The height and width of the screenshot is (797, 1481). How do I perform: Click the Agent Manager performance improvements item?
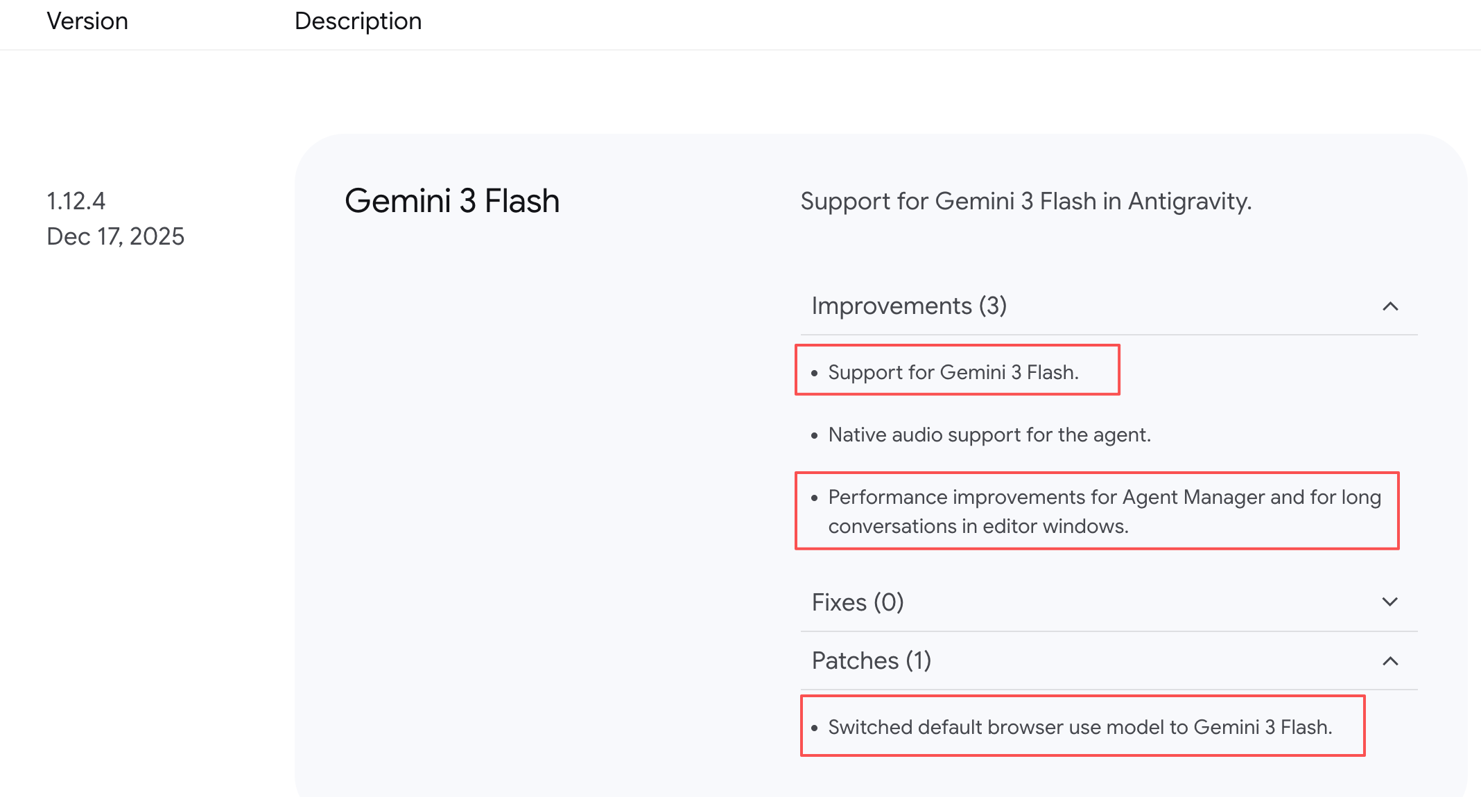(1104, 511)
